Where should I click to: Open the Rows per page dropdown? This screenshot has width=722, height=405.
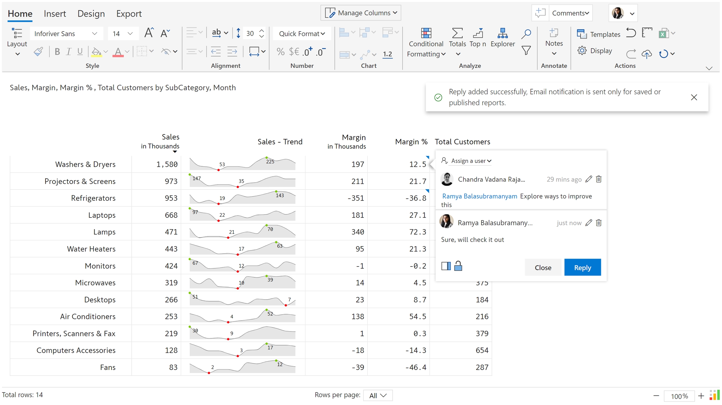[378, 395]
